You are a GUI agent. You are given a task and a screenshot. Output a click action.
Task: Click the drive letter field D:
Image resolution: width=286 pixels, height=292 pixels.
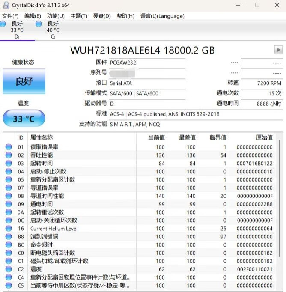(x=147, y=104)
